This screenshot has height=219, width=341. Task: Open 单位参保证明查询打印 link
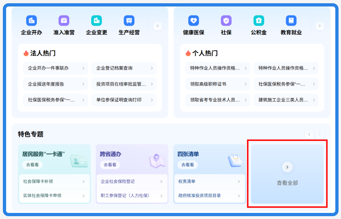point(124,100)
